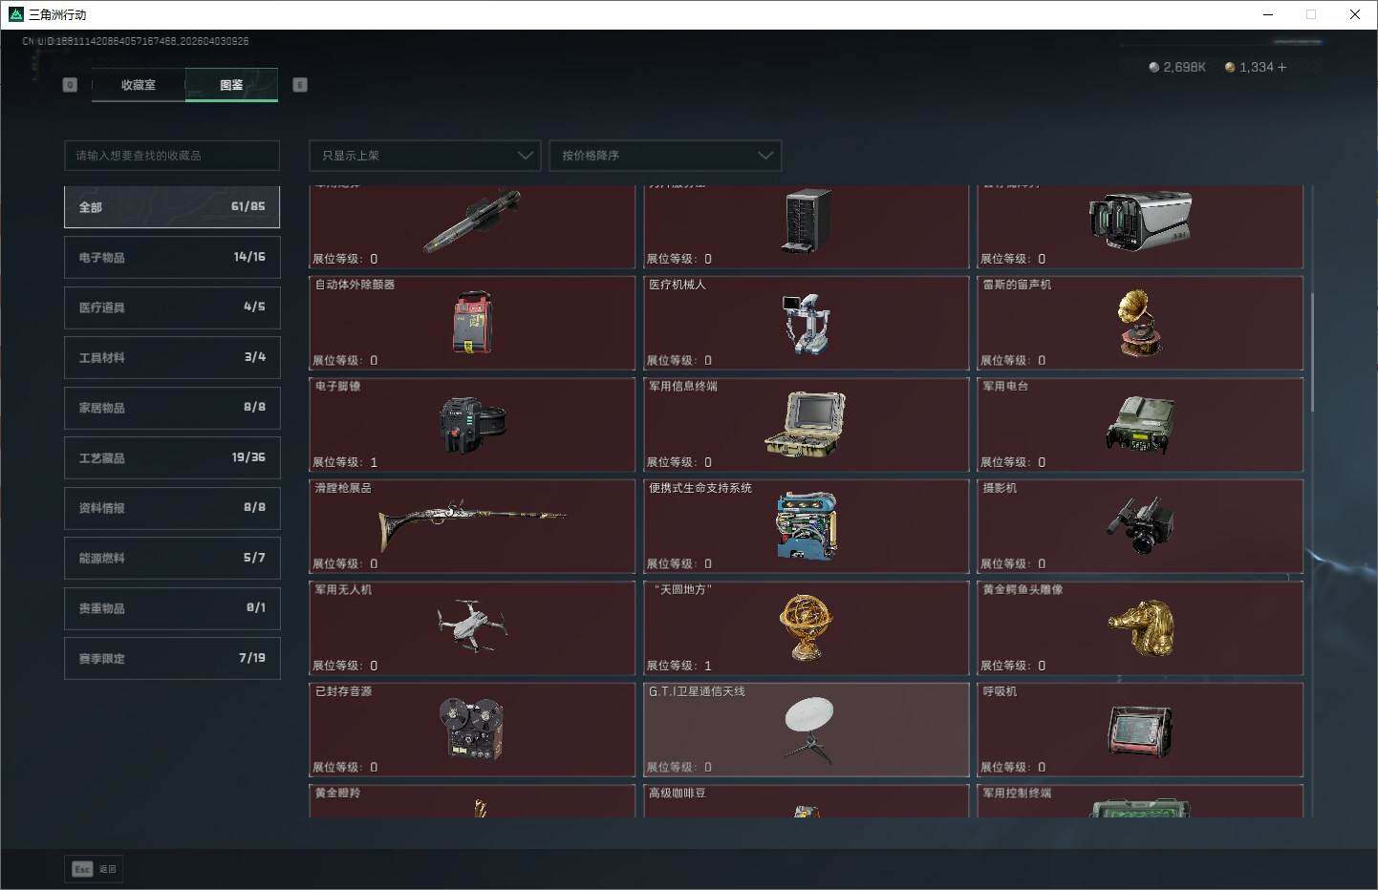1378x890 pixels.
Task: Select the 医疗道具 category
Action: click(x=172, y=307)
